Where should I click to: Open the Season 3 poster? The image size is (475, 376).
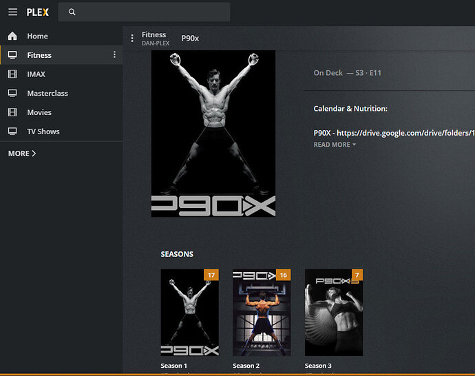(334, 313)
